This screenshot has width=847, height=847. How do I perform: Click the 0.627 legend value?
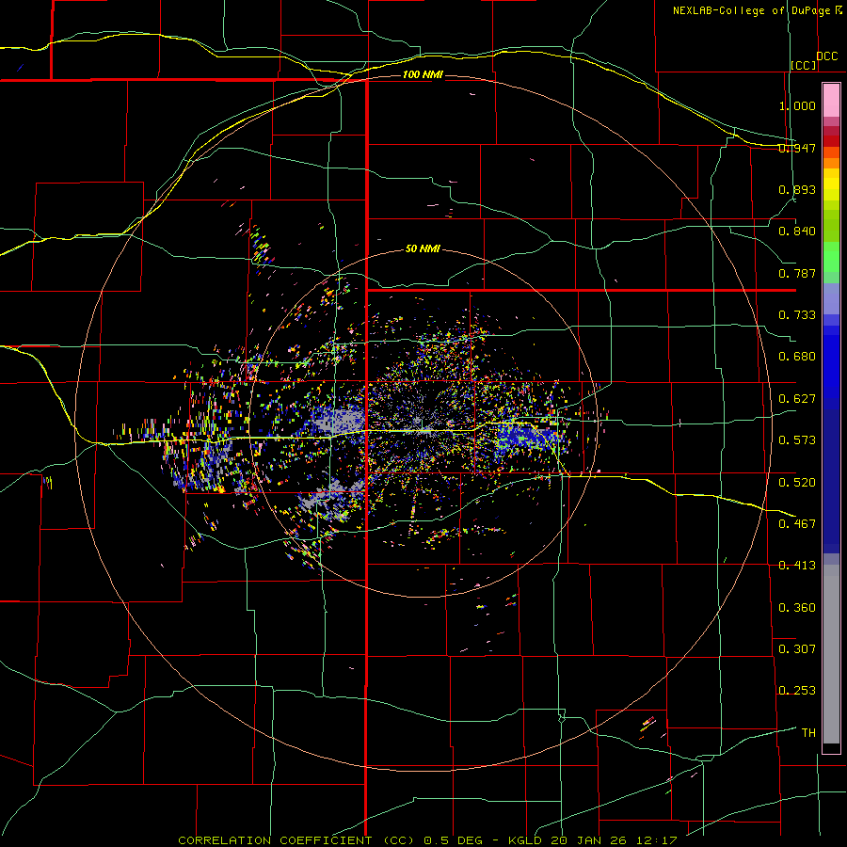[x=797, y=399]
